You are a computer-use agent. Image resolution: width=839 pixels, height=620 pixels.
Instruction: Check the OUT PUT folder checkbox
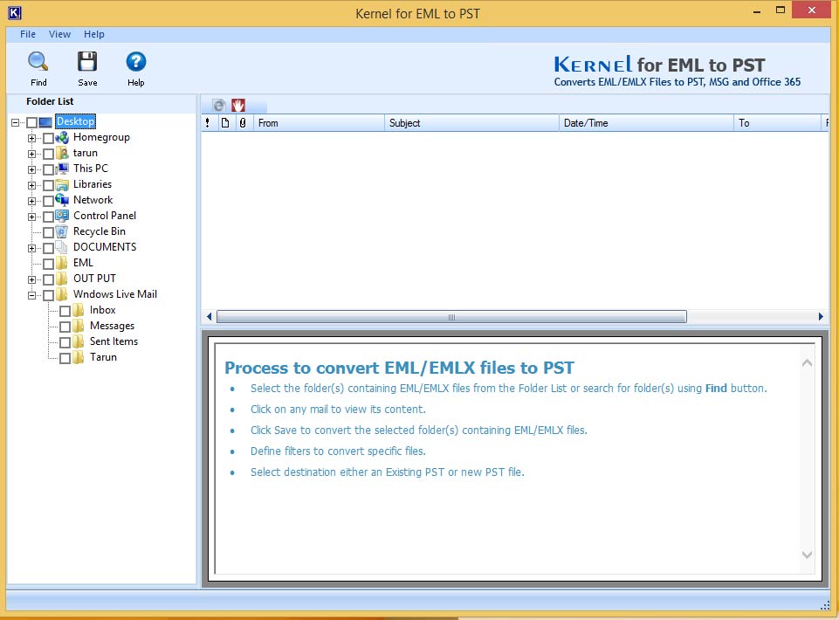[48, 279]
